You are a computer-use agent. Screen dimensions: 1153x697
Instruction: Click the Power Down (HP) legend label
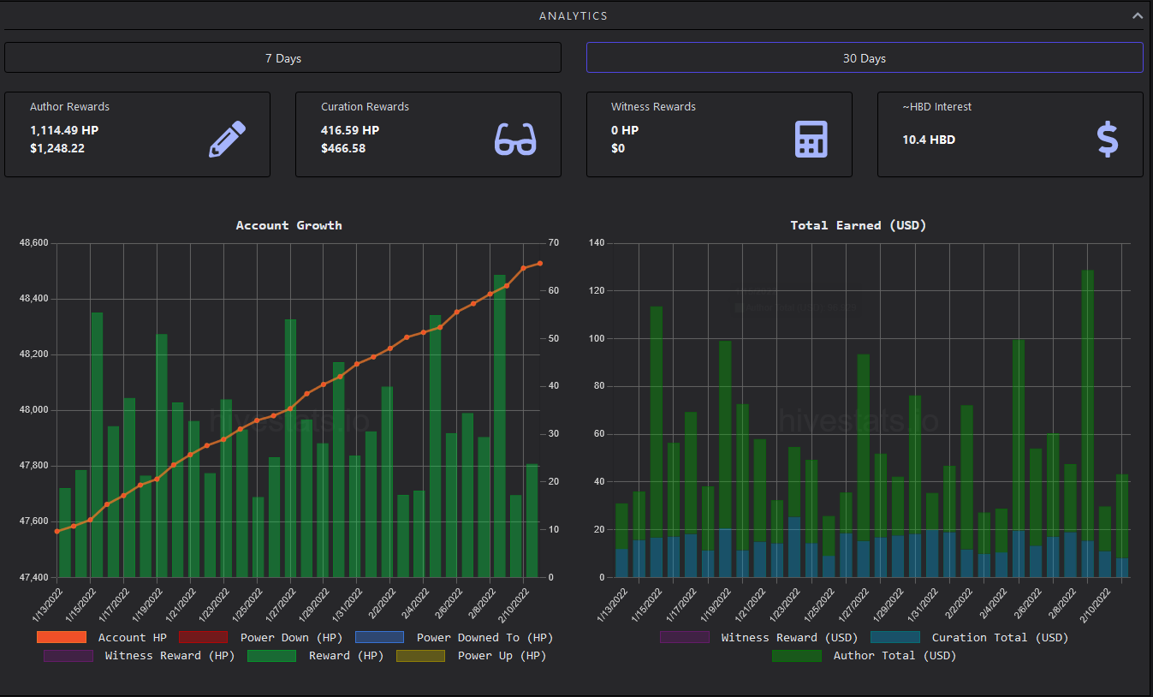(291, 637)
